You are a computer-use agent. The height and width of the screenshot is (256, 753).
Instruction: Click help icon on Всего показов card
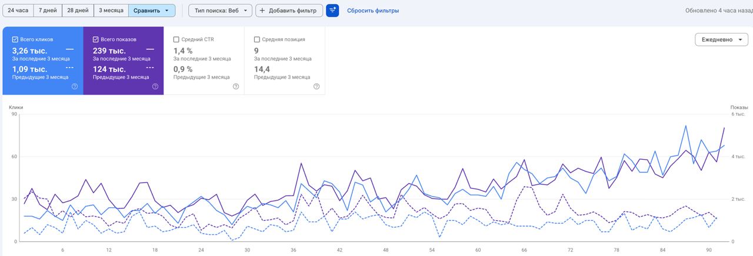[x=155, y=86]
